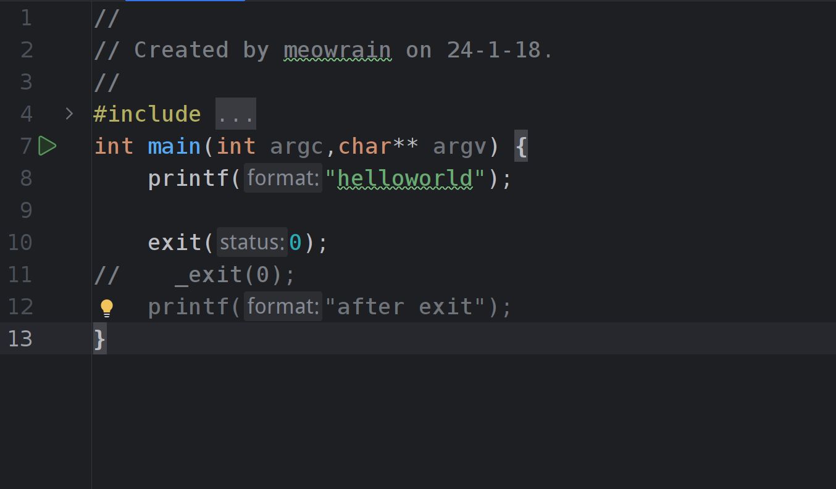
Task: Unfold the collapsed '...' placeholder after #include
Action: click(x=235, y=115)
